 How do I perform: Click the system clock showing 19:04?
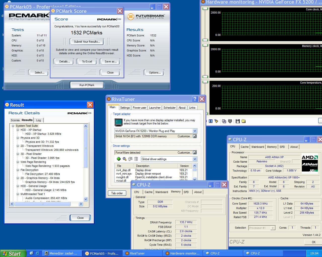coord(314,253)
